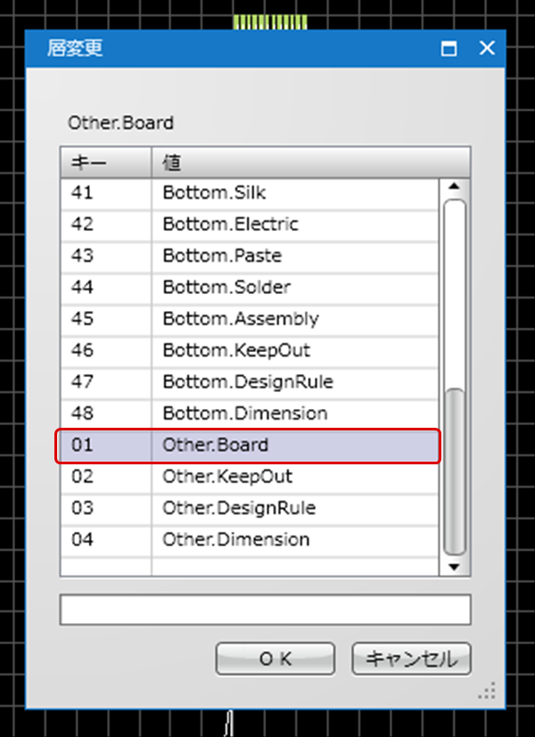Screen dimensions: 535x737
Task: Click the キャンセル button
Action: [411, 659]
